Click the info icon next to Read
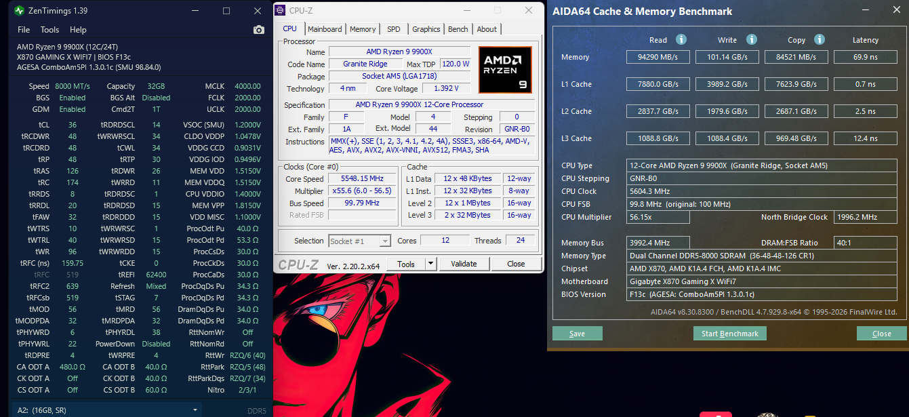 click(681, 40)
